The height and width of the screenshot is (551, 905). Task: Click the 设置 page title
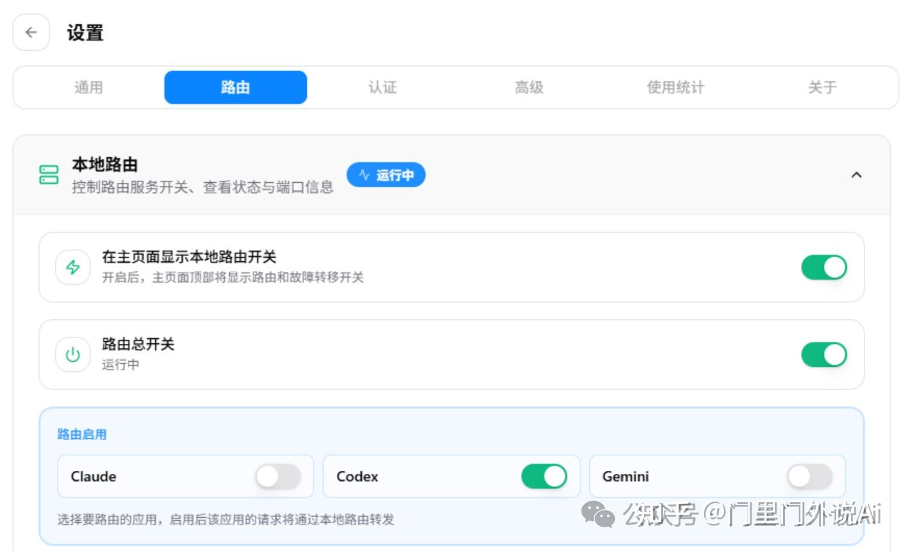tap(85, 33)
